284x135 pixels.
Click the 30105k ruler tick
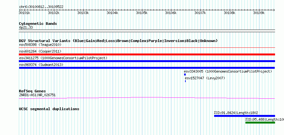coord(142,13)
